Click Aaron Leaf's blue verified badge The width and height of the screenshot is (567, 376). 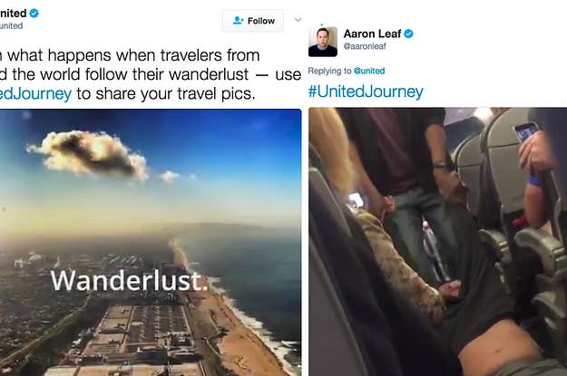[408, 34]
